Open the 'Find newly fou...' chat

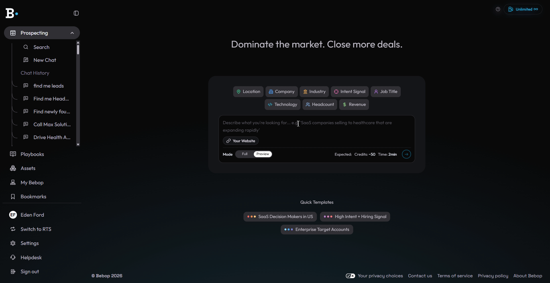pyautogui.click(x=52, y=112)
